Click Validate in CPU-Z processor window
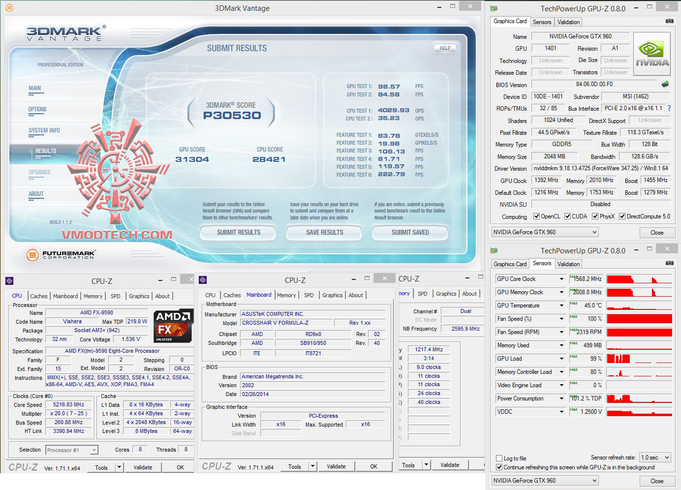 point(143,467)
